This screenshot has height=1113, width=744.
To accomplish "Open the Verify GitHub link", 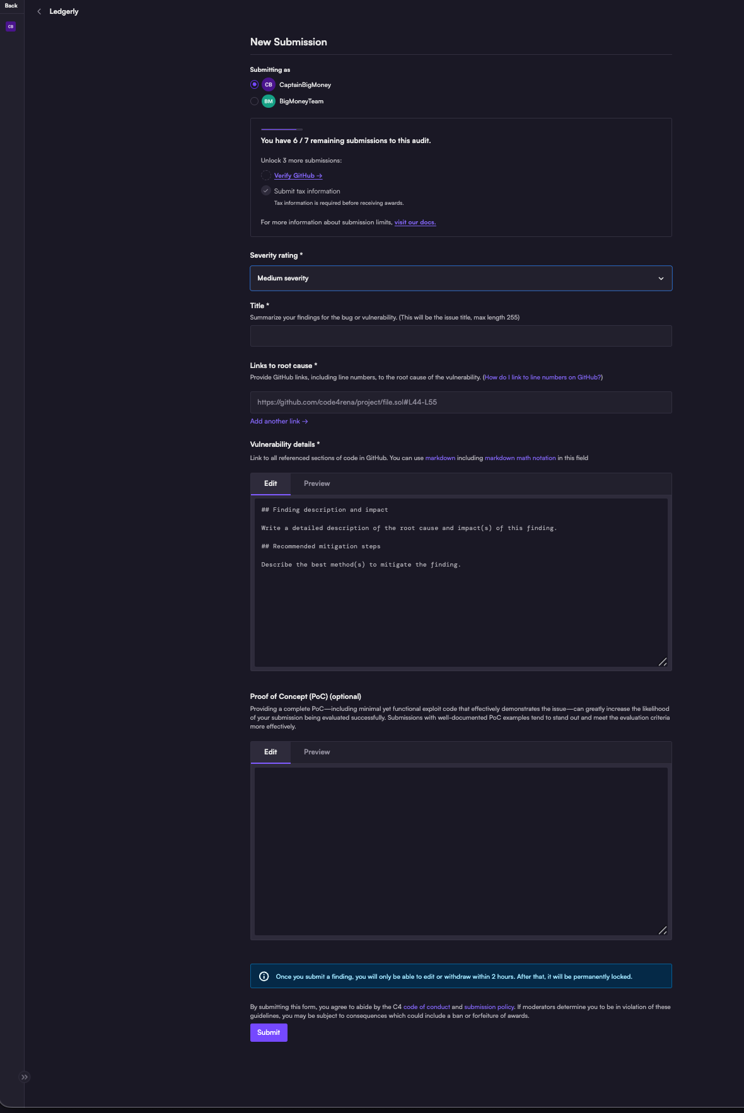I will (x=298, y=176).
